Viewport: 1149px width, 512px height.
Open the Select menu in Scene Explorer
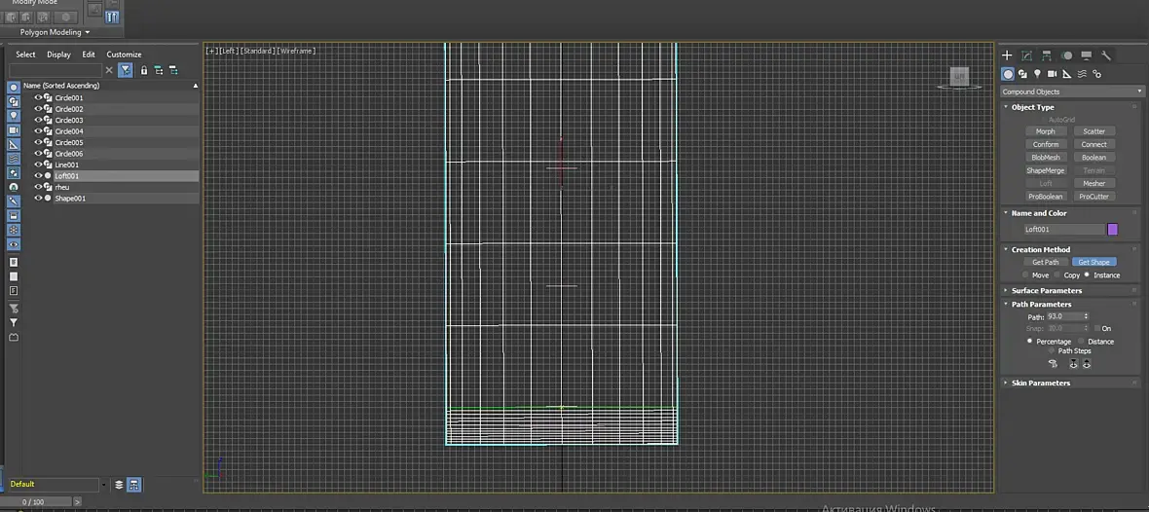pyautogui.click(x=25, y=55)
